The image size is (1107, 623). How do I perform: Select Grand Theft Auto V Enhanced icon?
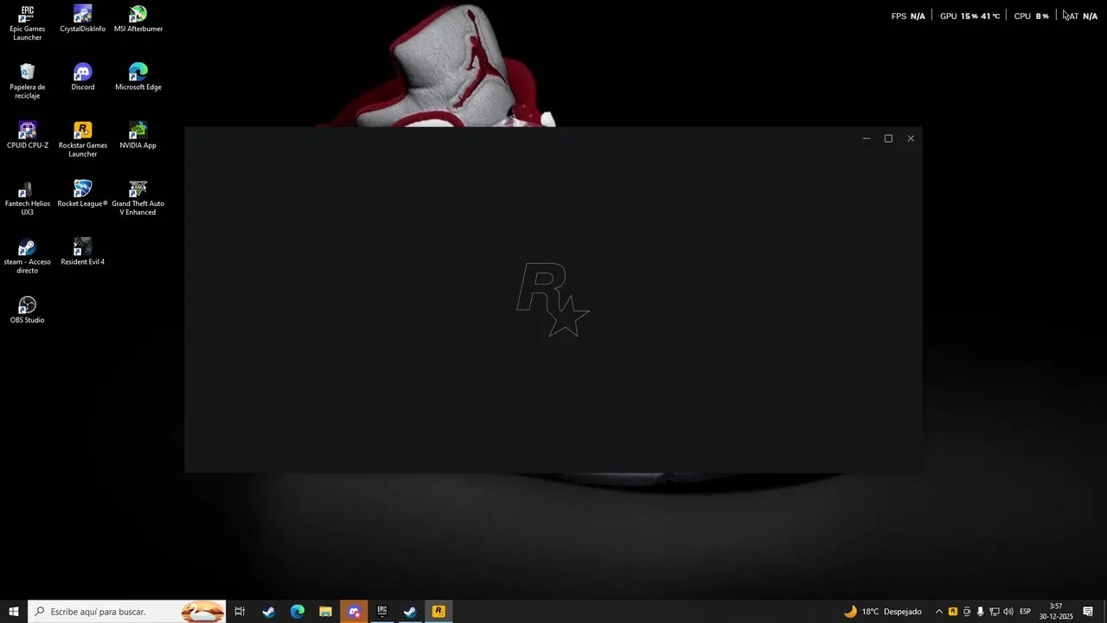click(x=138, y=198)
